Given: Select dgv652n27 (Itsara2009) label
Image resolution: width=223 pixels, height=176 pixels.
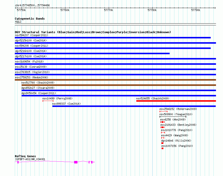Looking at the screenshot, I should 38,88.
